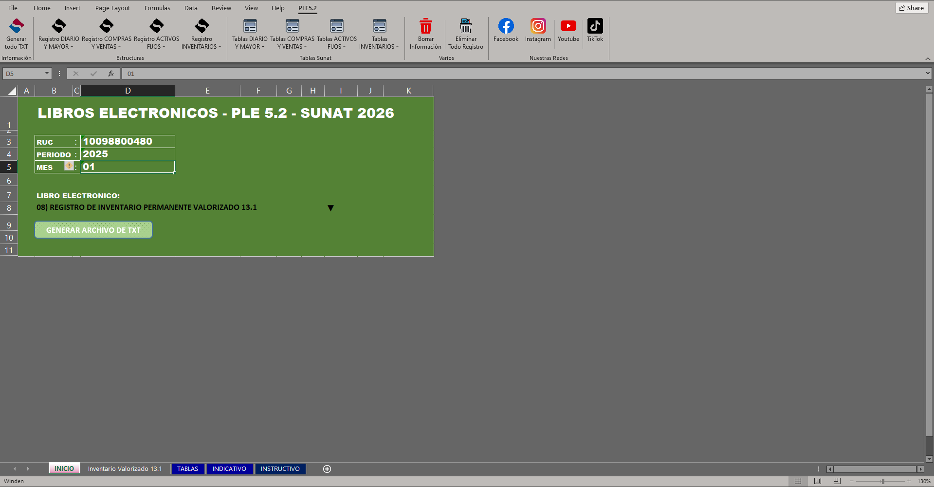Open the Data tab

(x=191, y=8)
